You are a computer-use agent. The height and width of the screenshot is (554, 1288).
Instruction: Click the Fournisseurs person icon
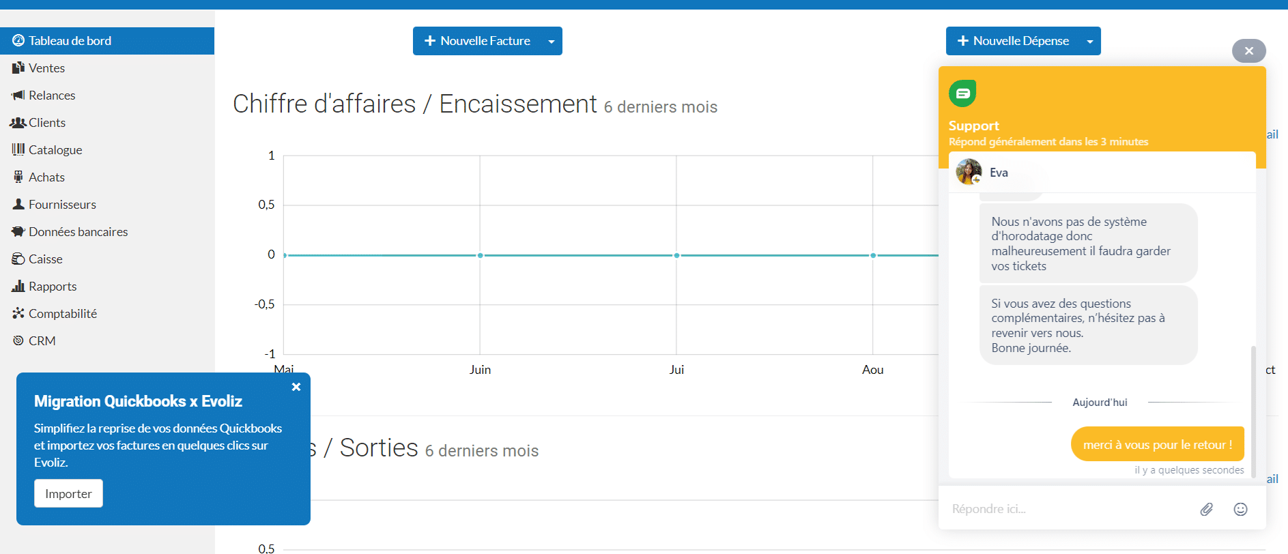(x=18, y=204)
